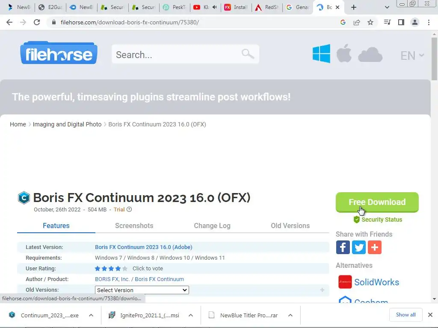The image size is (438, 328).
Task: Select the cloud web apps icon
Action: [x=370, y=54]
